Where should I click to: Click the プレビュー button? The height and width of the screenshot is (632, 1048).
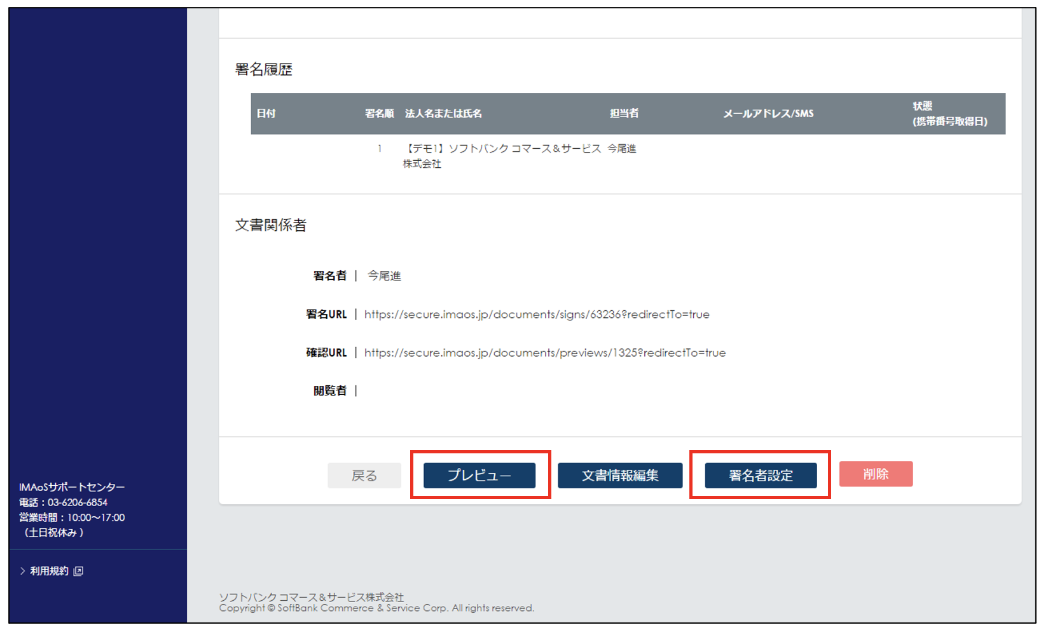point(480,475)
